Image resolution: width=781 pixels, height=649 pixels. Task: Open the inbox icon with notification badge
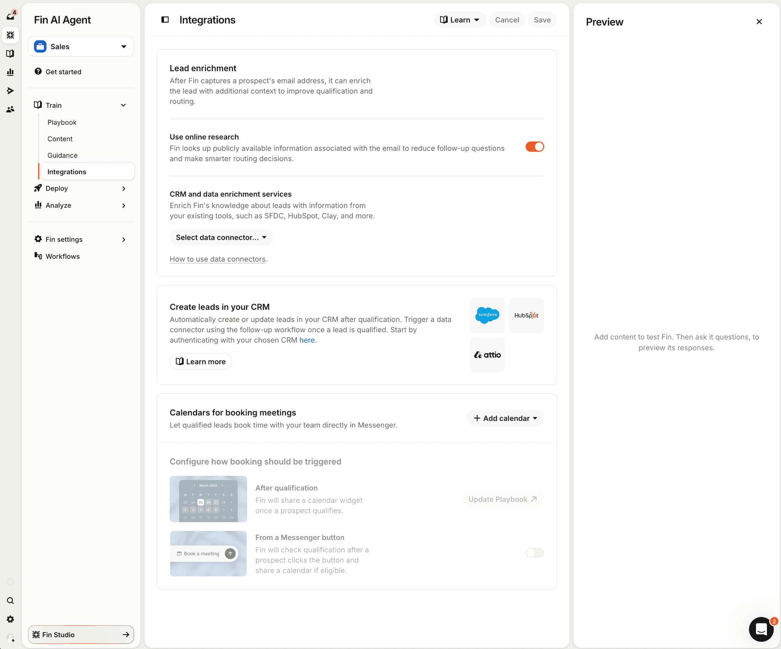(10, 16)
